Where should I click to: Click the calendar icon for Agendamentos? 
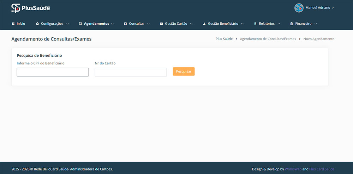pos(80,24)
